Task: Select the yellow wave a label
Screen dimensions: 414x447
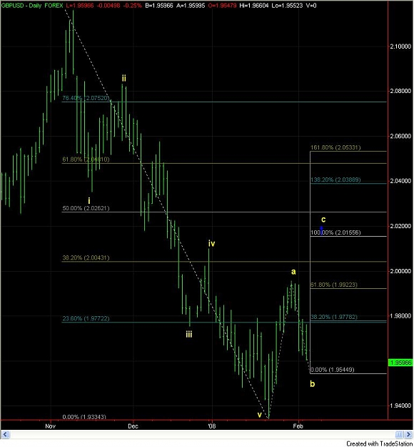Action: point(293,272)
